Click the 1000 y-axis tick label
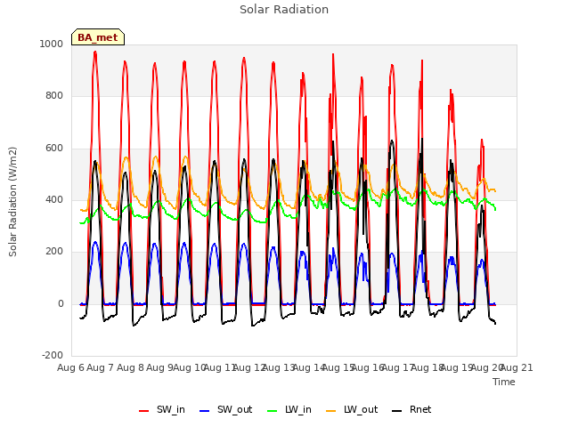 click(52, 44)
